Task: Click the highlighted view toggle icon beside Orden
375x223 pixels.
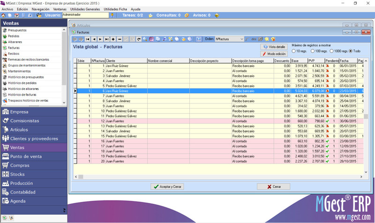Action: (199, 39)
